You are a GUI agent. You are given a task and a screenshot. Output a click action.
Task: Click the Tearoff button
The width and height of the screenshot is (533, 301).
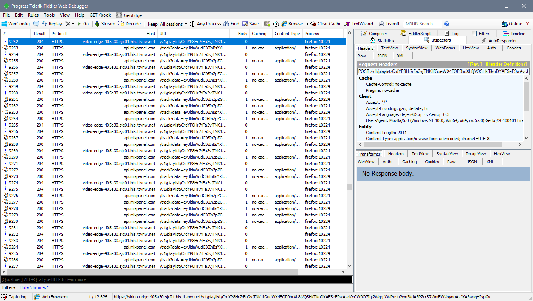click(x=389, y=24)
